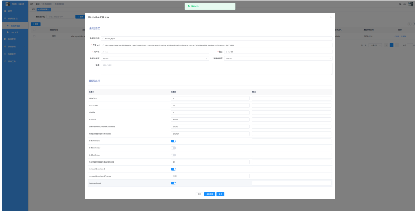Click the initialSize value field
415x211 pixels.
click(210, 98)
